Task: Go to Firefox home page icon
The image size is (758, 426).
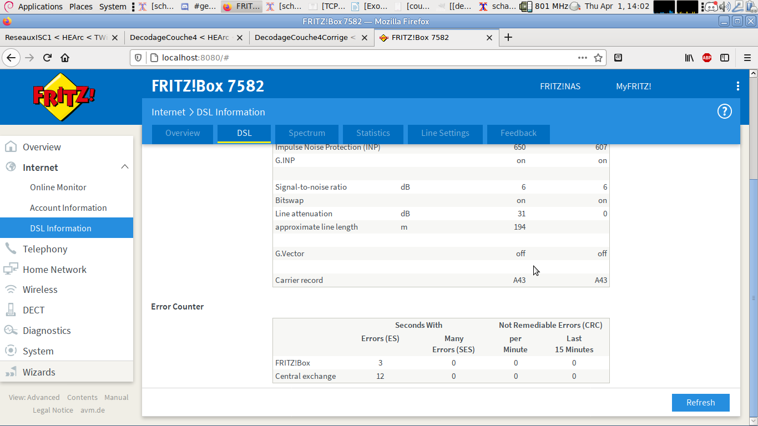Action: pos(65,58)
